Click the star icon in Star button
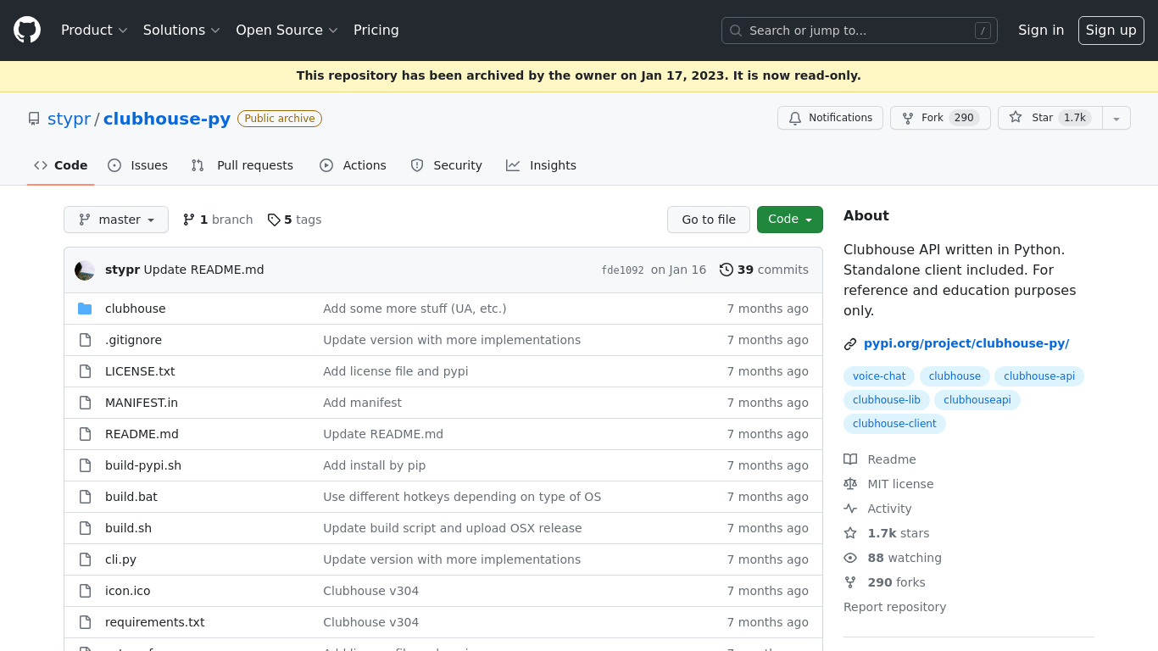 [1016, 118]
